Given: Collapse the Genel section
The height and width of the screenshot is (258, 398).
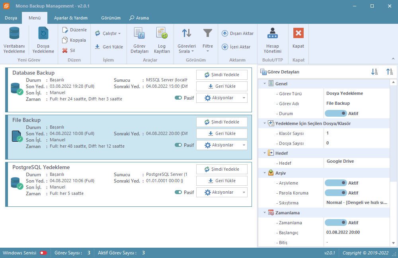Looking at the screenshot, I should [264, 84].
